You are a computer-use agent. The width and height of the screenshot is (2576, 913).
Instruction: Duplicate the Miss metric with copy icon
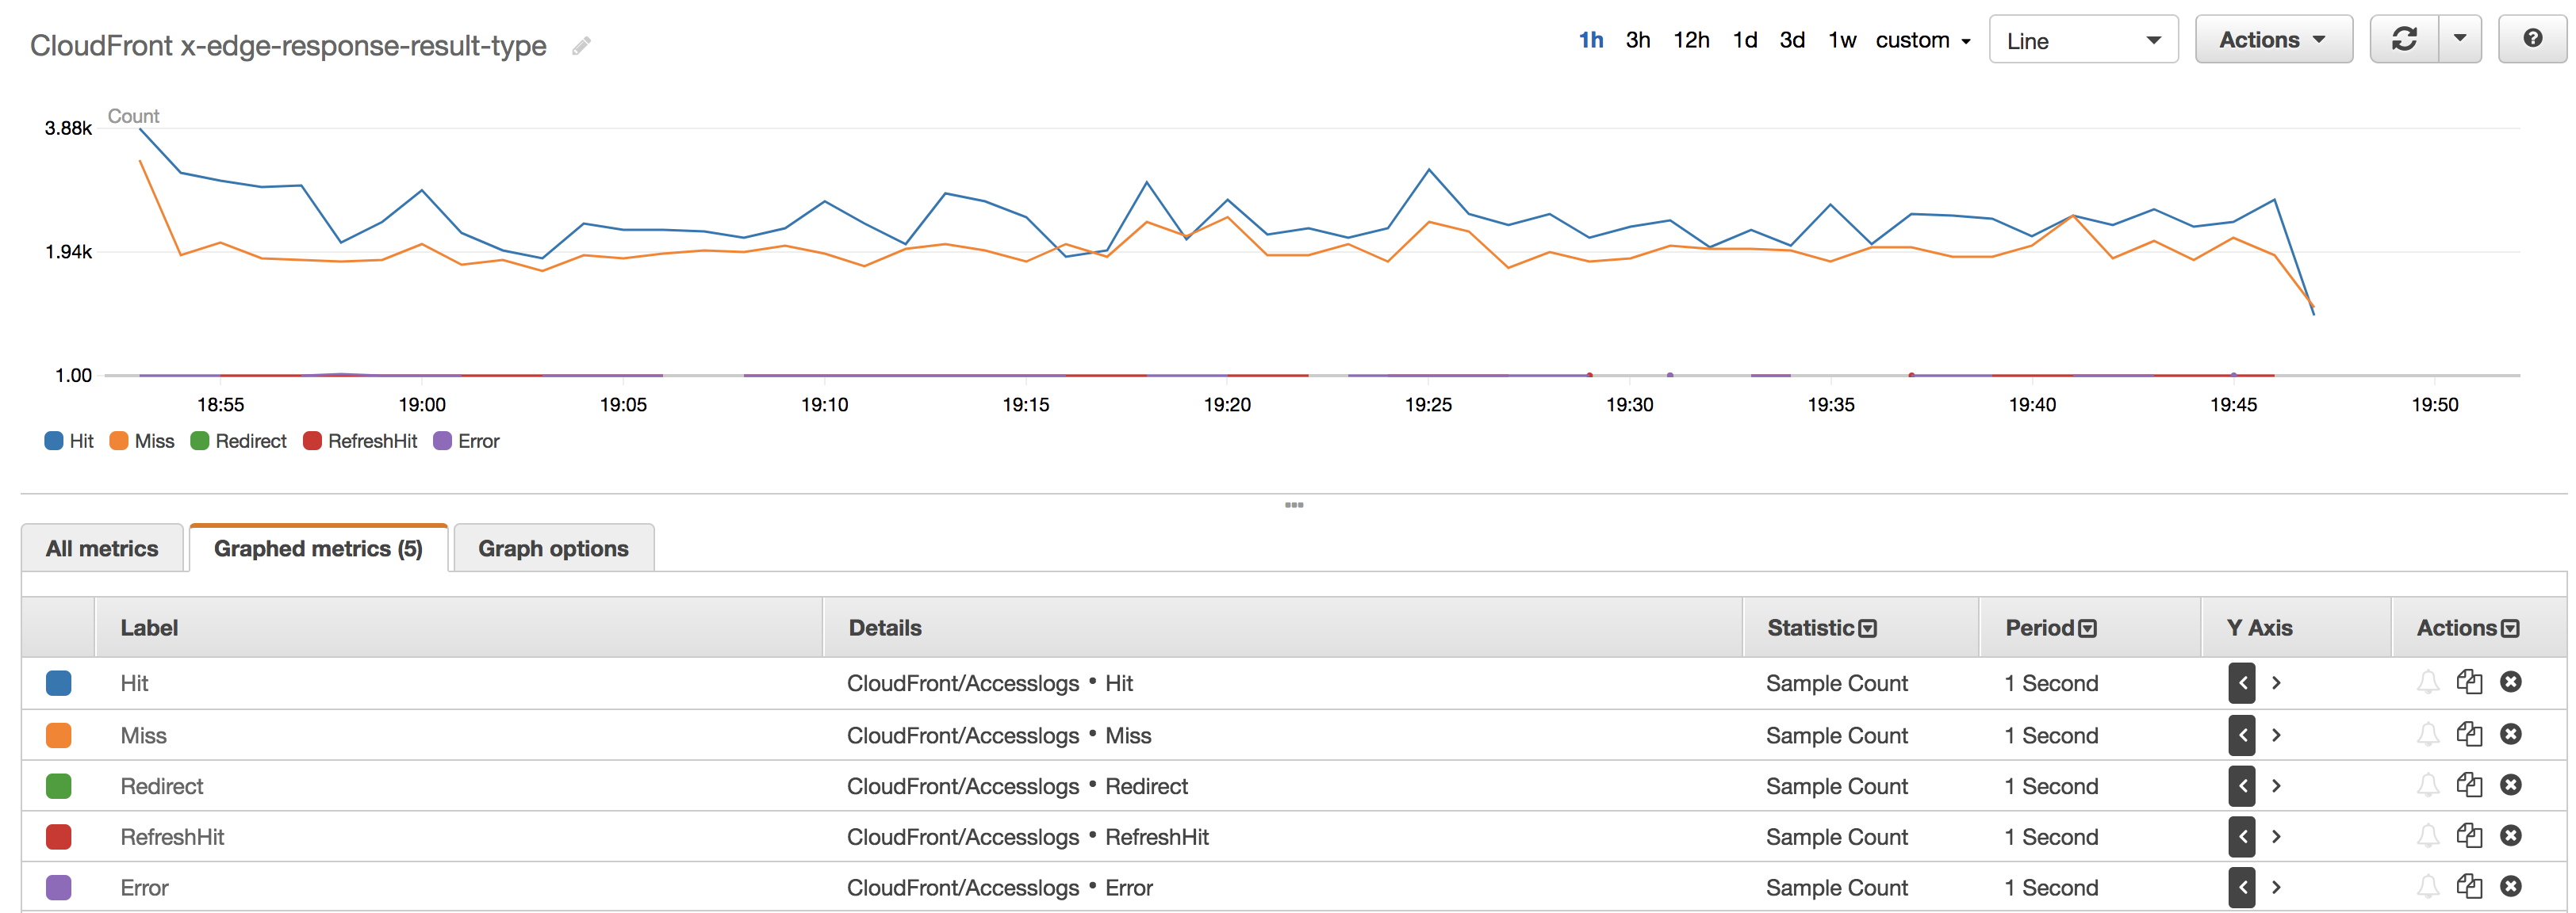click(x=2469, y=735)
